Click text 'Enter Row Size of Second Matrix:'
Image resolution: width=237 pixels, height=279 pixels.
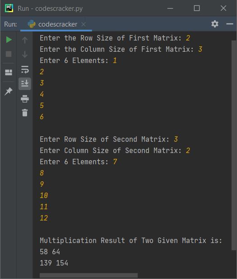coord(105,139)
